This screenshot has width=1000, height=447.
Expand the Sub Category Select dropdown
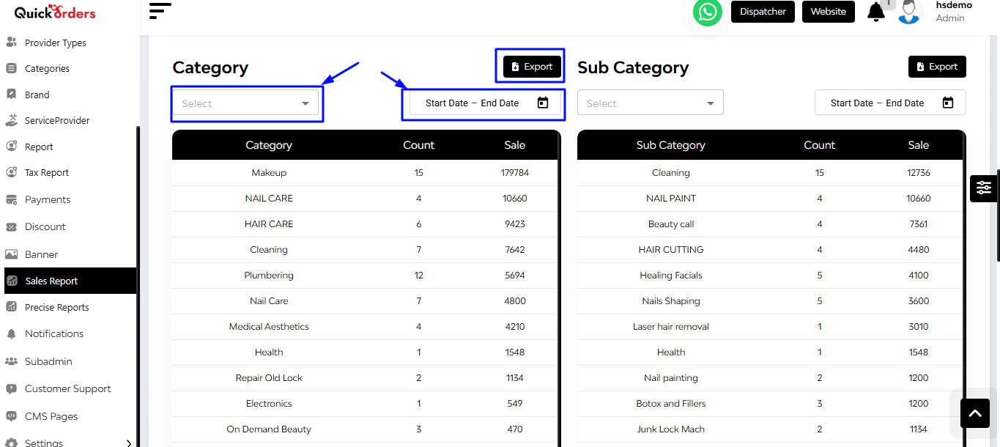[x=651, y=103]
